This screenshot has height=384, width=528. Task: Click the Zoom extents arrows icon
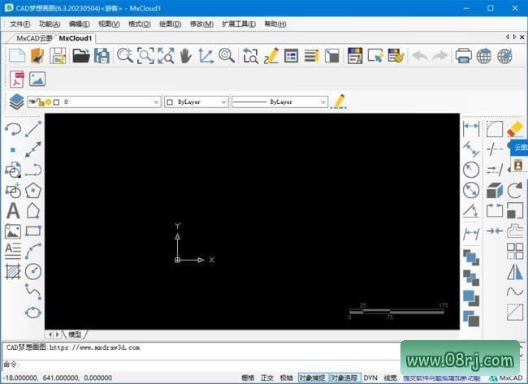coord(166,55)
